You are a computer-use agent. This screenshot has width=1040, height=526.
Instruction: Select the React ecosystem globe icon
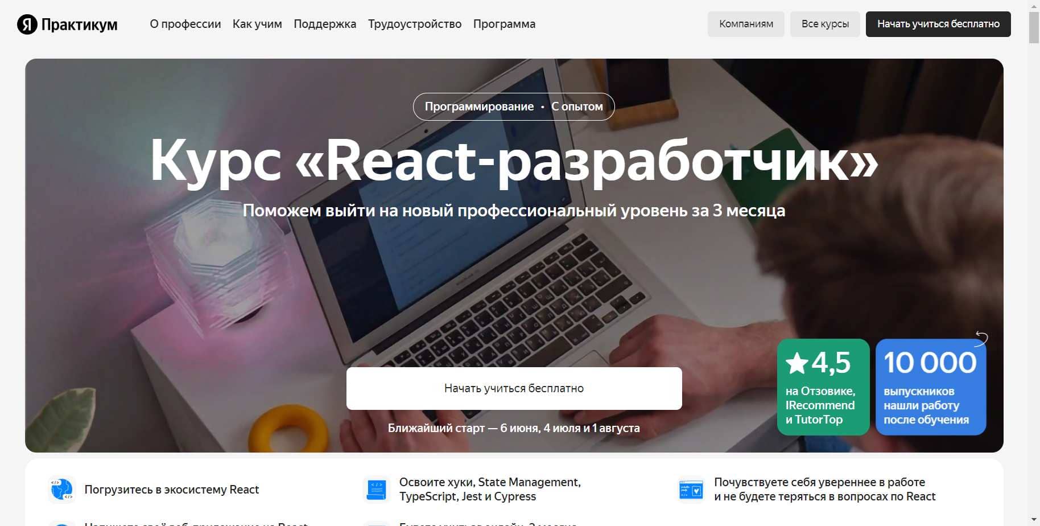[62, 488]
